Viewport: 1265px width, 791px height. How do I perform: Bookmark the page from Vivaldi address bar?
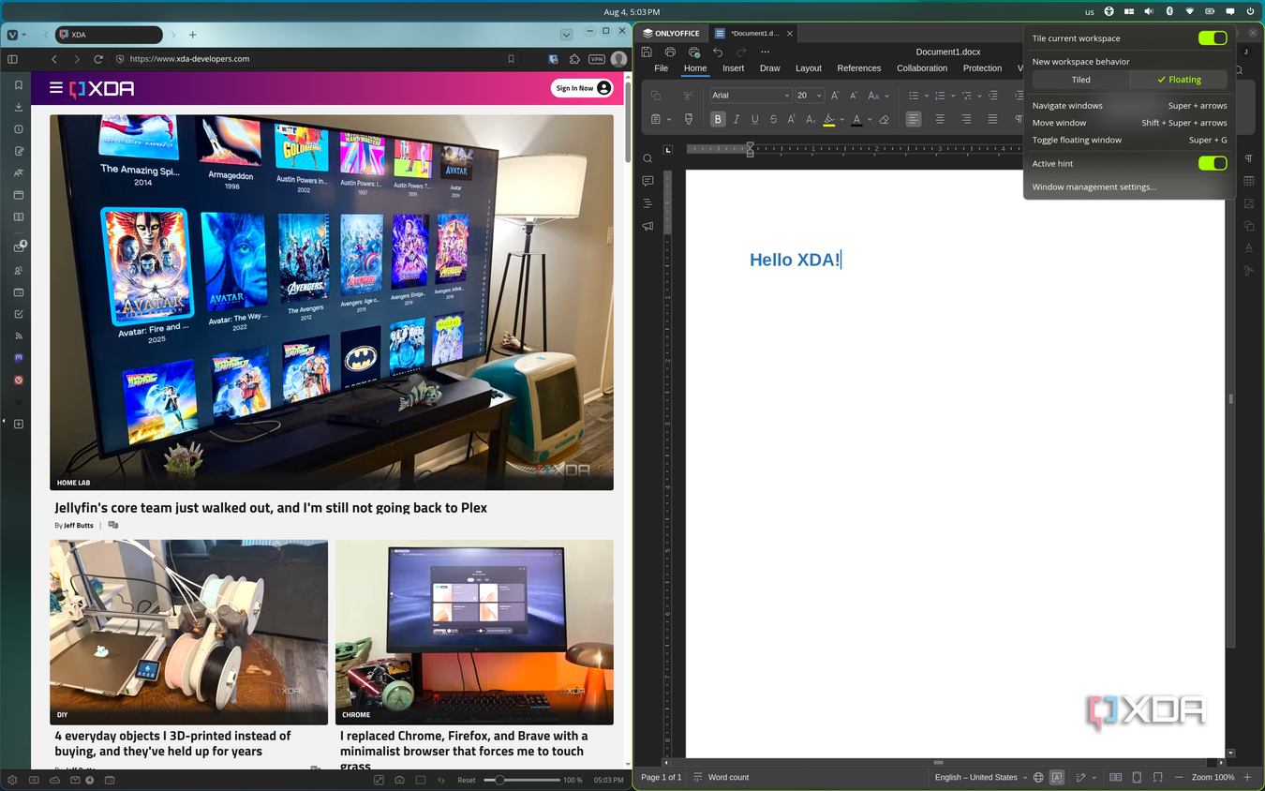(x=511, y=59)
